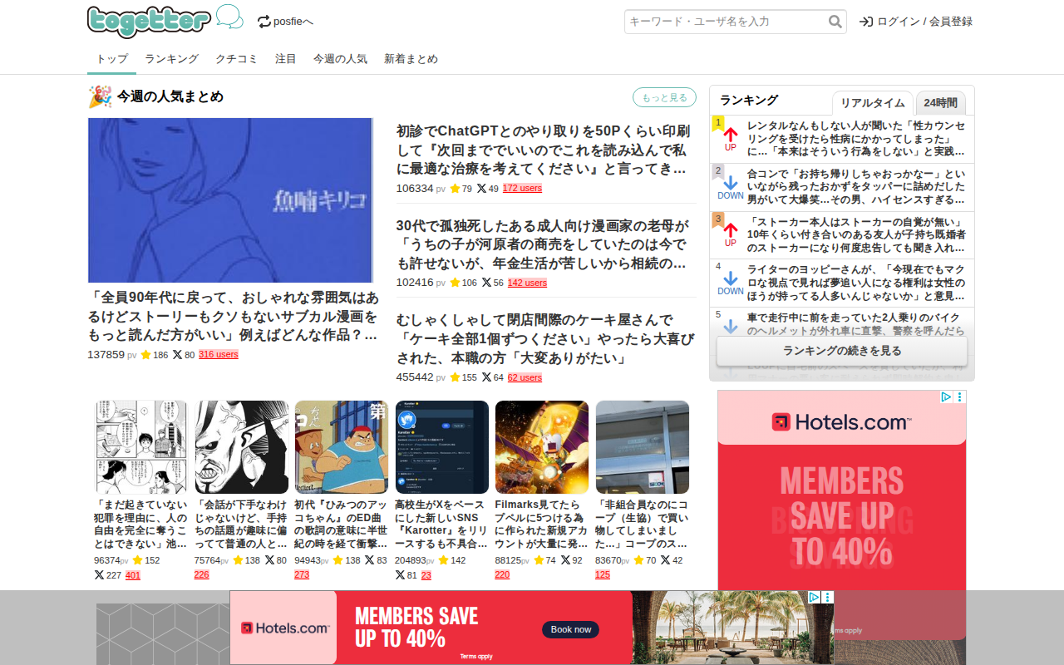Screen dimensions: 1064x665
Task: Click the X icon beside 42
Action: point(665,560)
